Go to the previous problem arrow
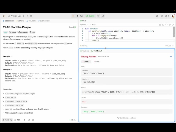 [23, 16]
